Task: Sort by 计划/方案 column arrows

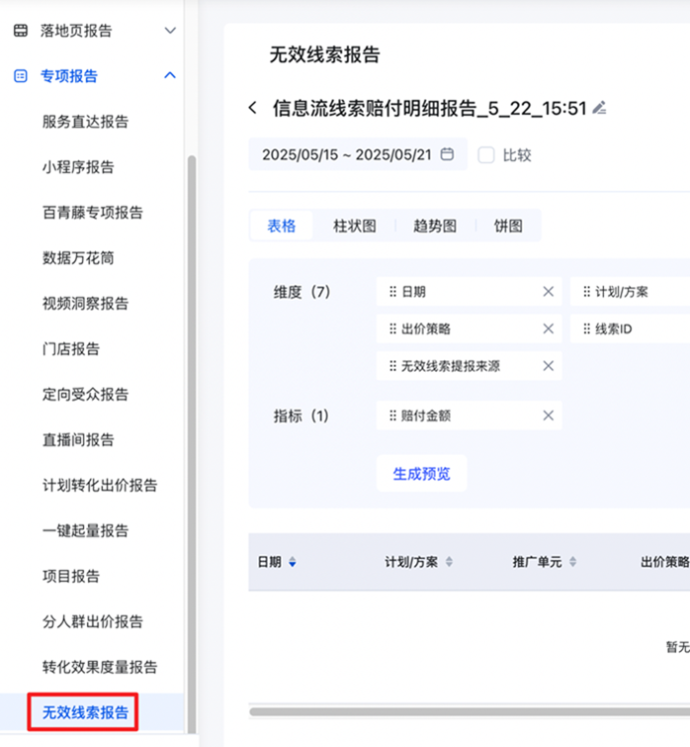Action: (x=449, y=562)
